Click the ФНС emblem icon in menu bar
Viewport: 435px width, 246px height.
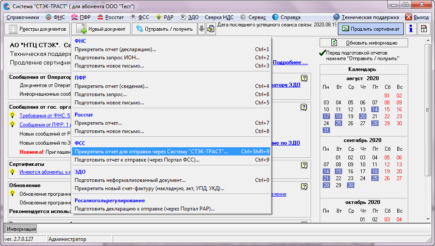coord(48,17)
